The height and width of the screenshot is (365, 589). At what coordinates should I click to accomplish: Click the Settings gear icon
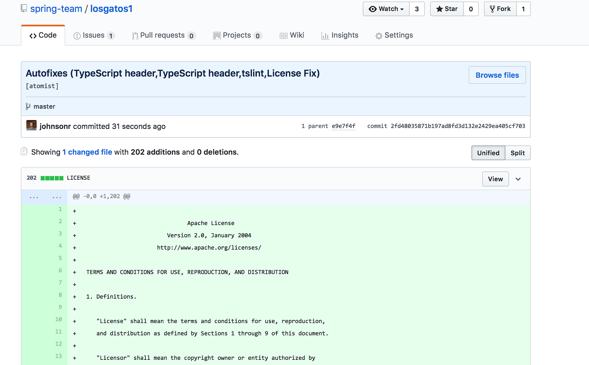[x=379, y=36]
